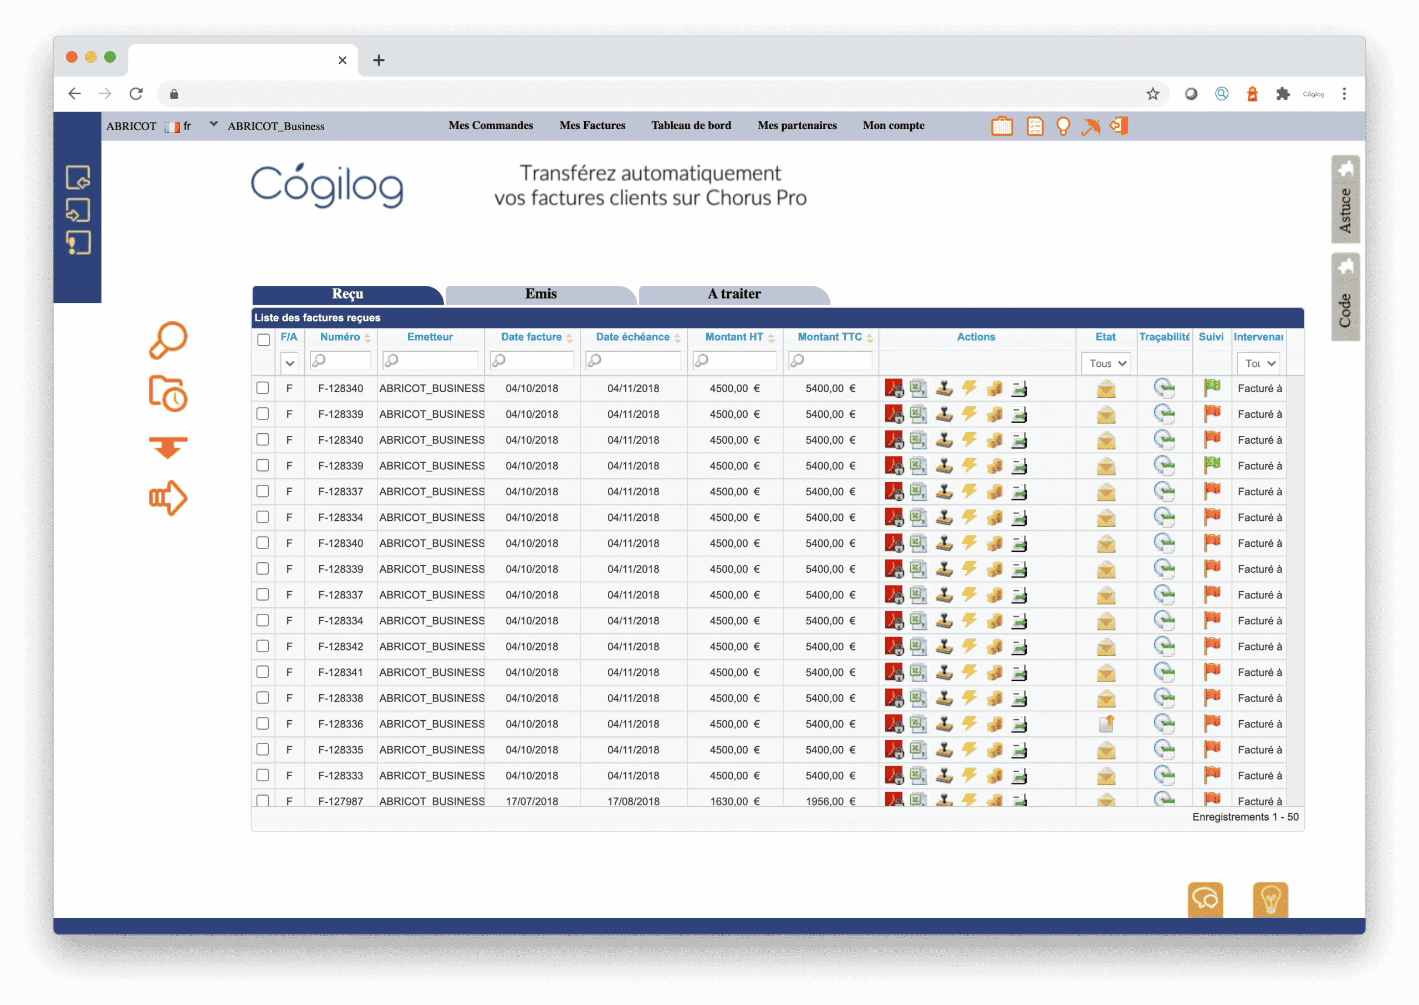Viewport: 1419px width, 1005px height.
Task: Open the Code side panel
Action: point(1345,297)
